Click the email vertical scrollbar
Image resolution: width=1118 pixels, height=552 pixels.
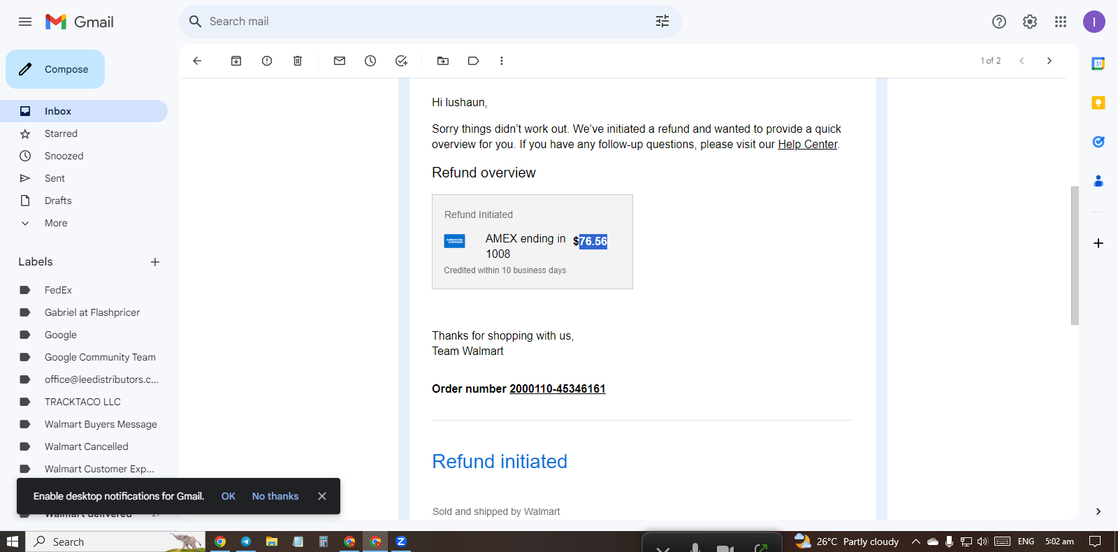coord(1075,256)
